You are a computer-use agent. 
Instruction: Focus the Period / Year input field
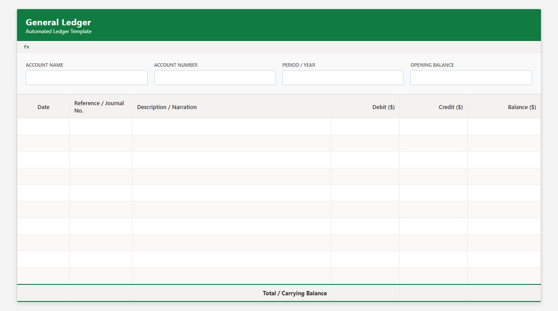pos(343,78)
